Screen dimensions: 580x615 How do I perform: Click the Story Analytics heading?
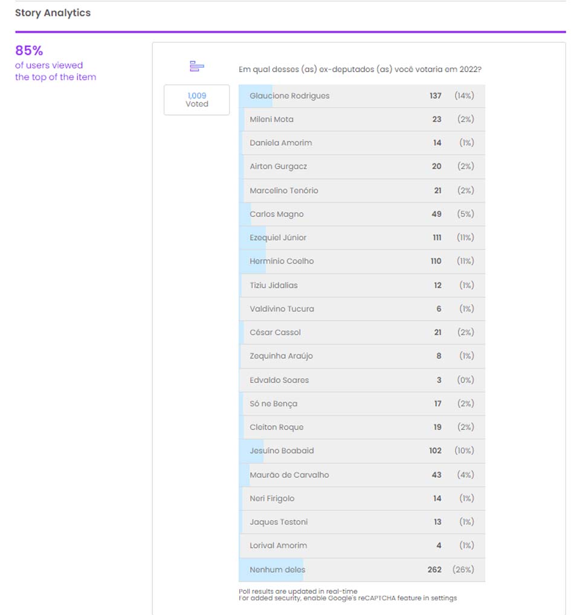(53, 13)
